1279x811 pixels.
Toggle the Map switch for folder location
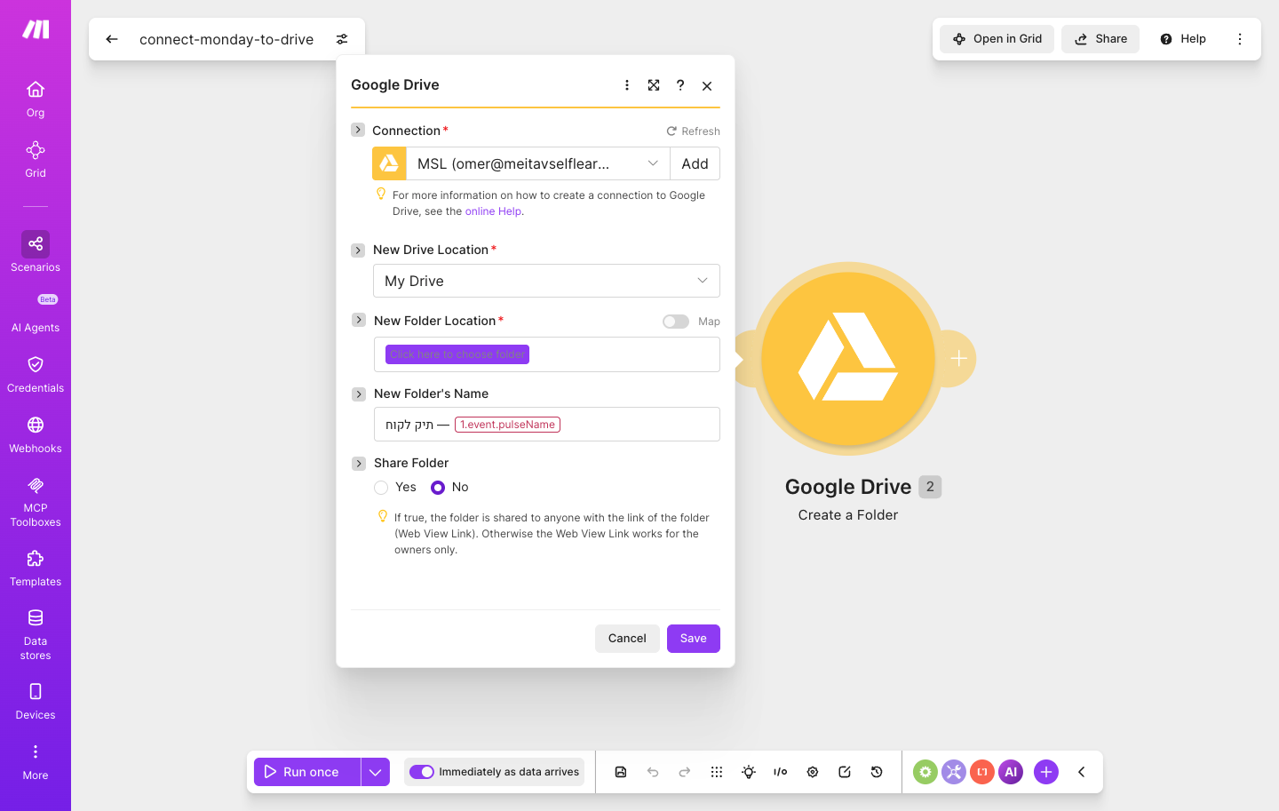pyautogui.click(x=676, y=322)
